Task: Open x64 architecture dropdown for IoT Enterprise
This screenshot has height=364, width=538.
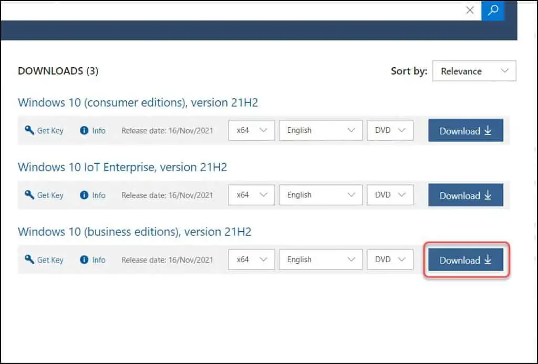Action: click(x=252, y=195)
